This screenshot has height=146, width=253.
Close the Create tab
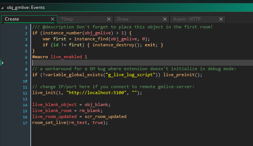(x=52, y=19)
